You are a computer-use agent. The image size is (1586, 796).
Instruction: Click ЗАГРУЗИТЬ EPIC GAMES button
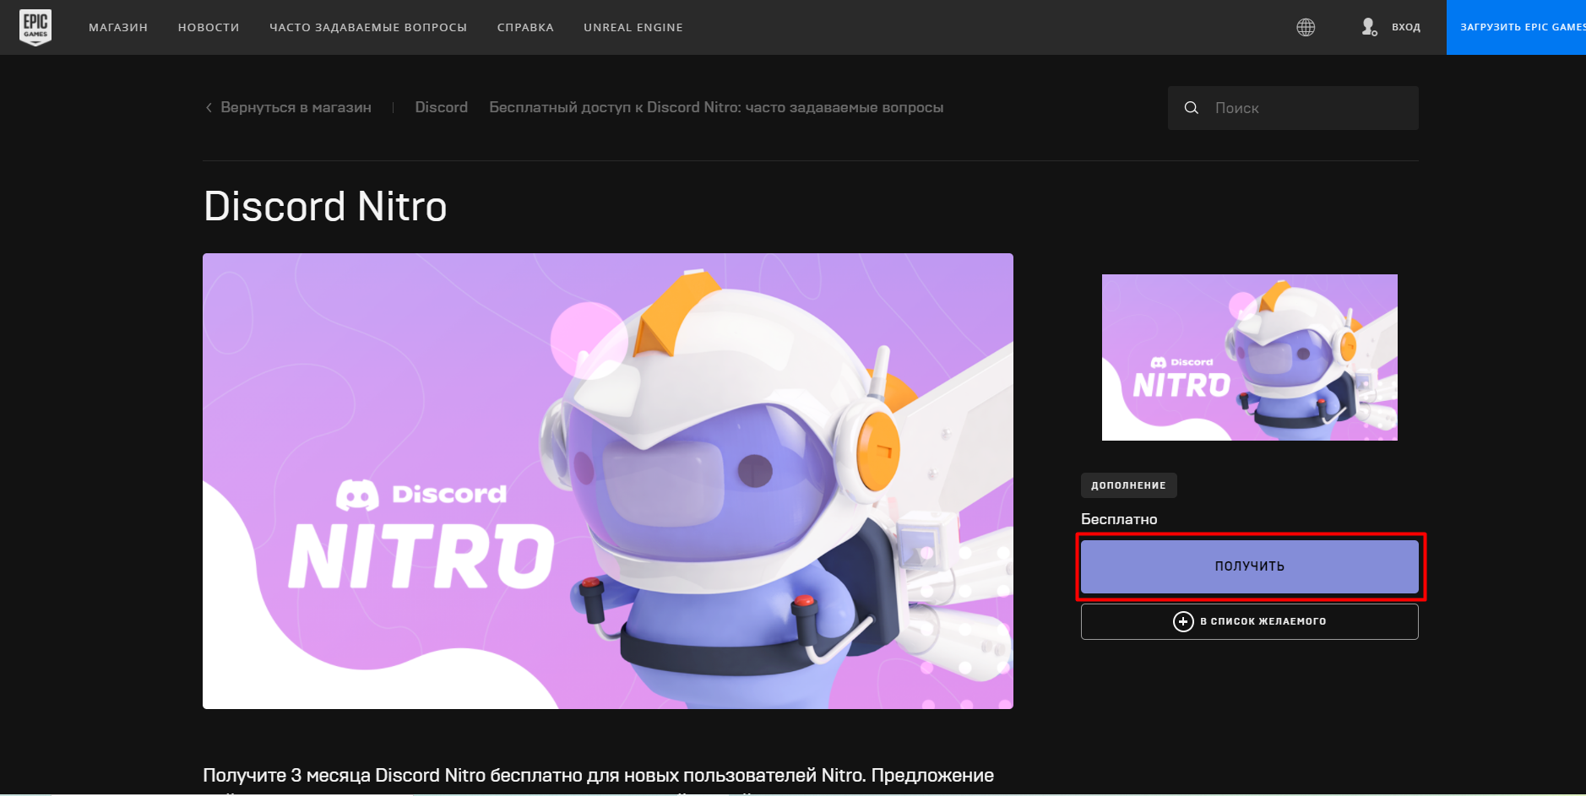click(x=1516, y=27)
